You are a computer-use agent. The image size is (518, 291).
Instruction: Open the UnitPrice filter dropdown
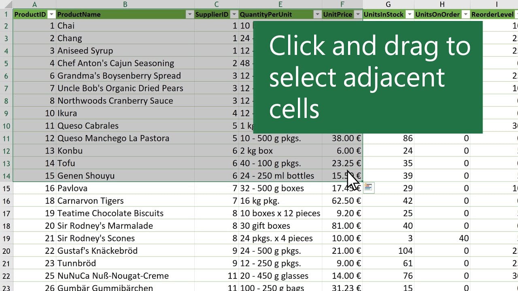[x=357, y=15]
